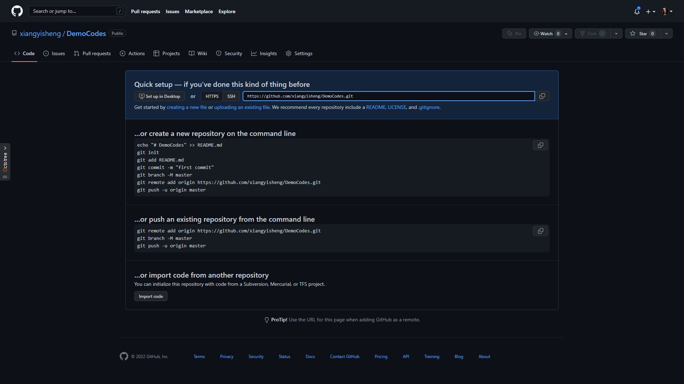This screenshot has height=384, width=684.
Task: Open the API footer link
Action: click(x=406, y=357)
